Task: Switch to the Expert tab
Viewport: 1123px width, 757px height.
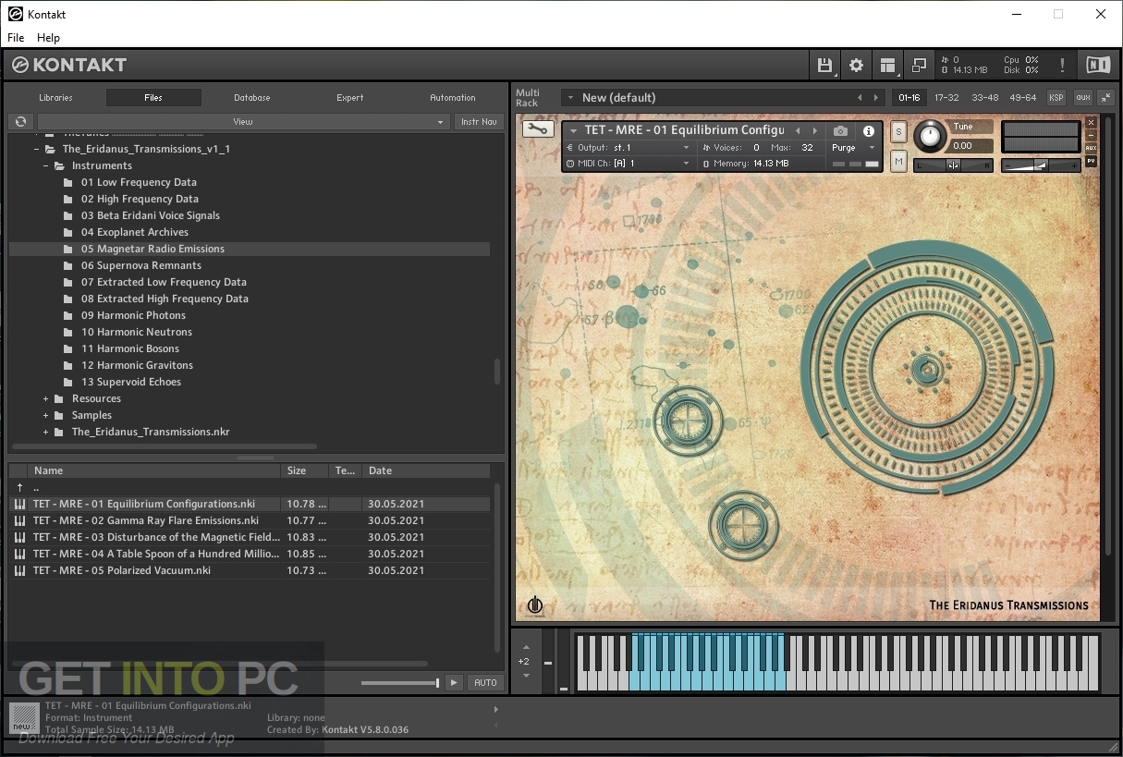Action: 349,97
